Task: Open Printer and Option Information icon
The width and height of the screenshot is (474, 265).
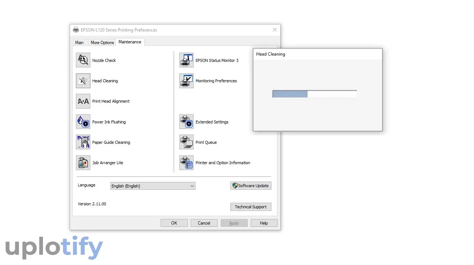Action: 186,163
